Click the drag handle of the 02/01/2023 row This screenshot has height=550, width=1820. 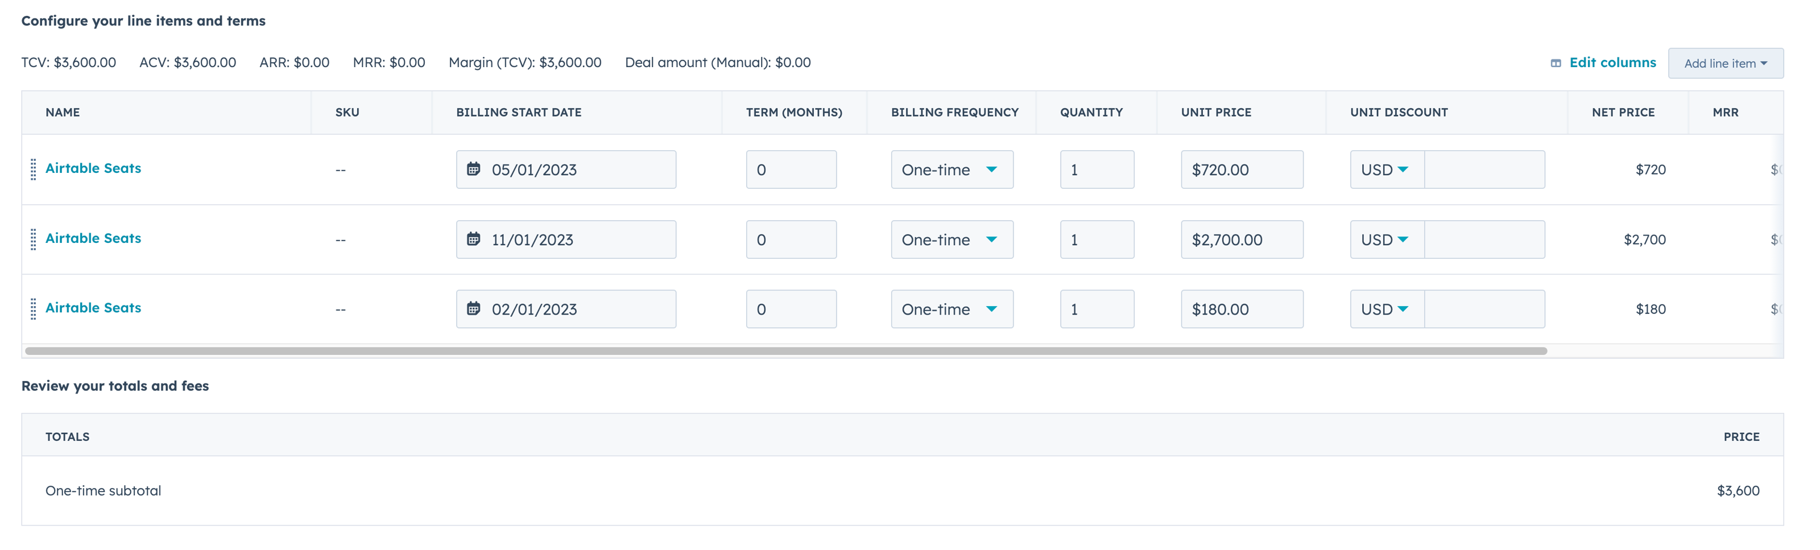pos(33,309)
